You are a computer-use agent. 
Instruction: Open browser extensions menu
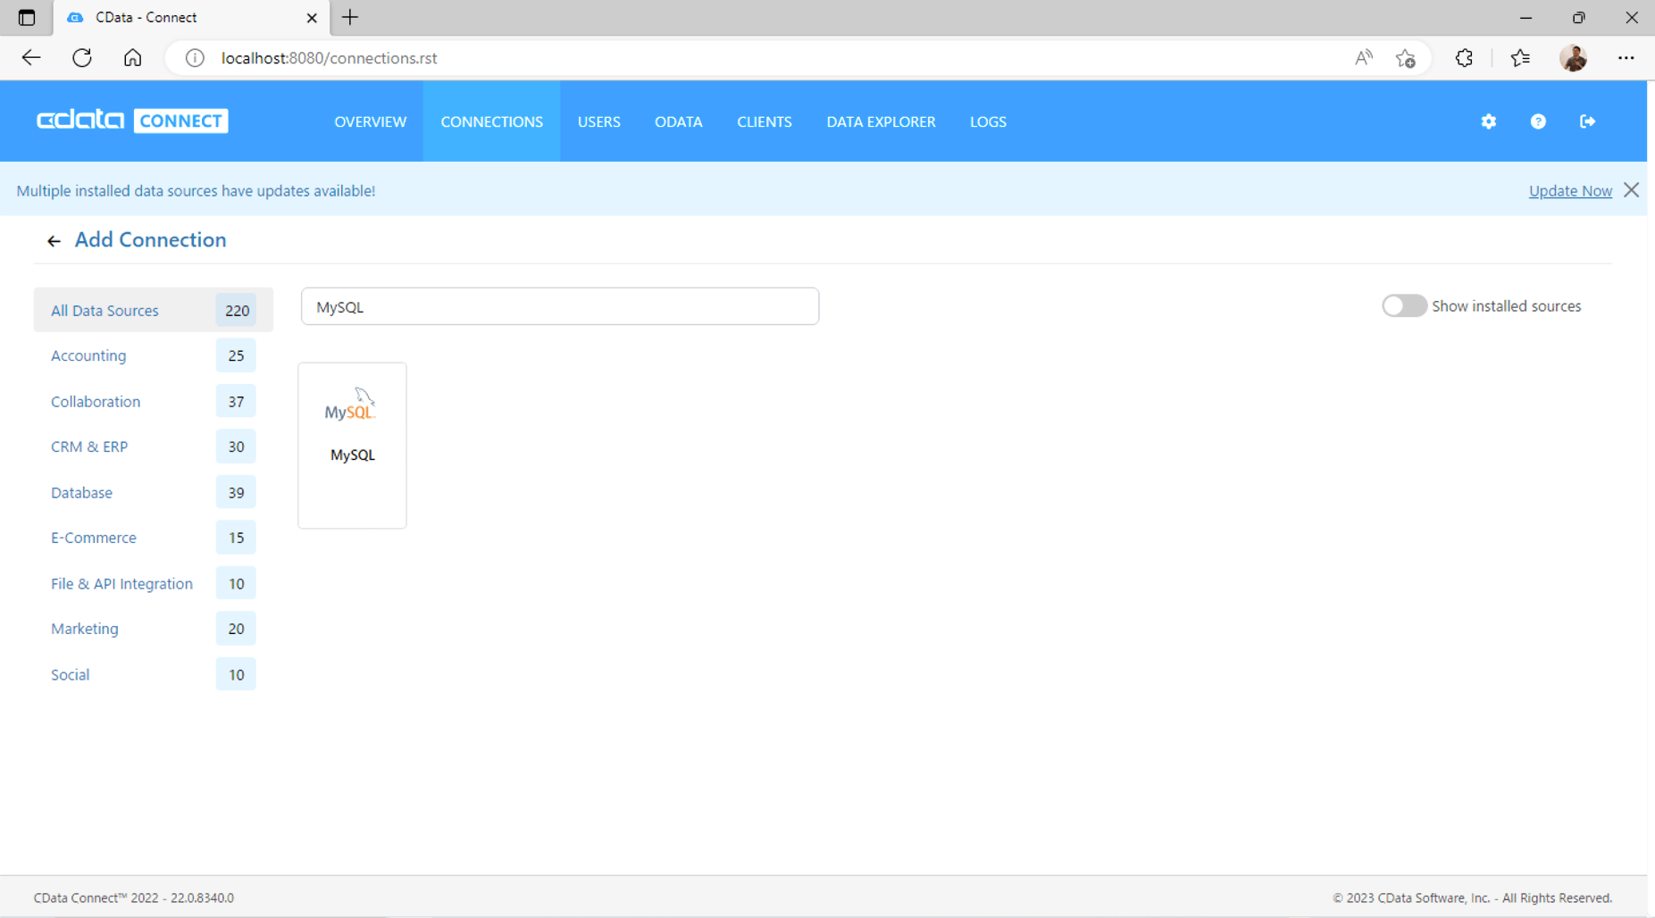click(1464, 58)
